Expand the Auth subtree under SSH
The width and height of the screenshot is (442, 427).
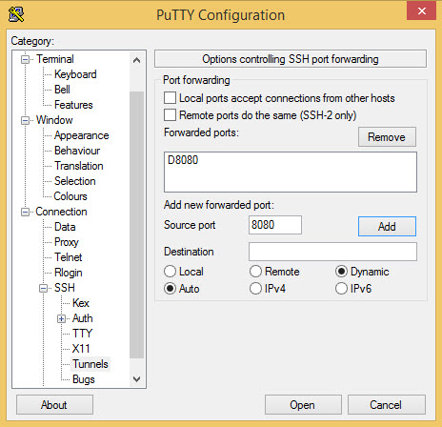62,318
